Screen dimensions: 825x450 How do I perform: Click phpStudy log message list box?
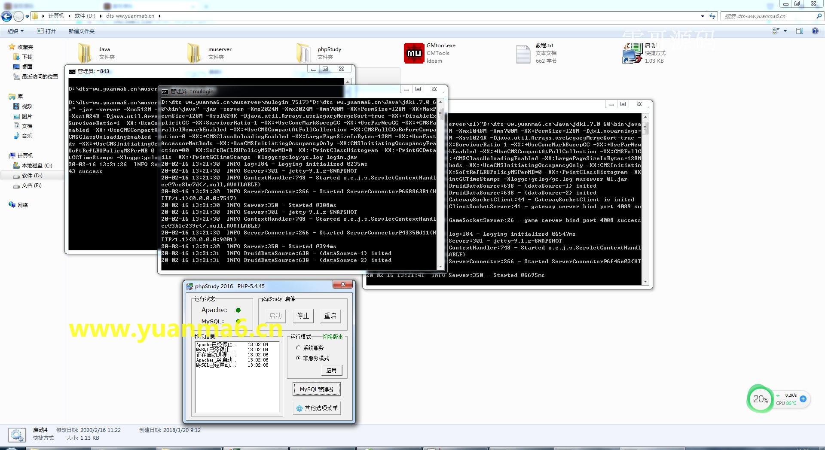tap(238, 377)
